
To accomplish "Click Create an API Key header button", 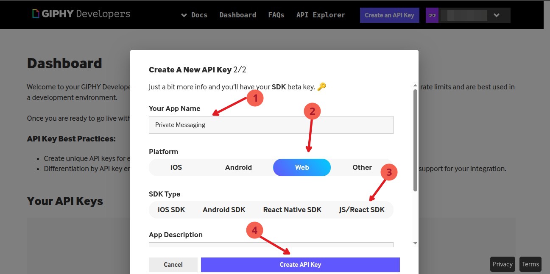I will pyautogui.click(x=389, y=15).
